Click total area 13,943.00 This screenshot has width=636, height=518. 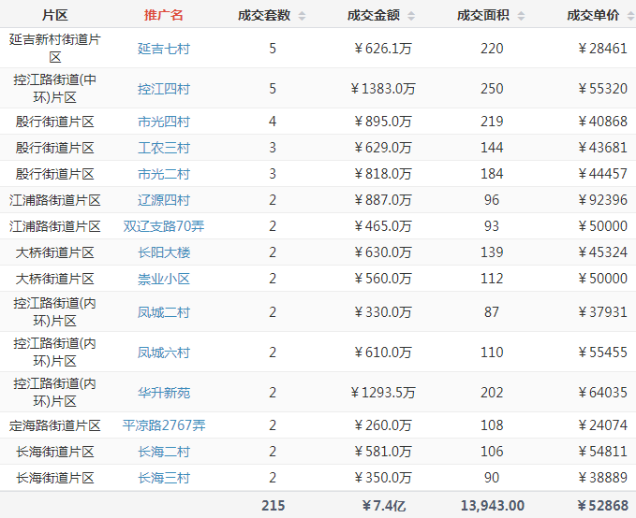coord(493,506)
